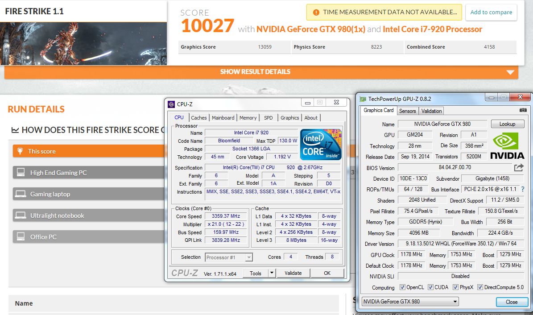
Task: Click the laptop icon for Gaming laptop
Action: [x=21, y=194]
